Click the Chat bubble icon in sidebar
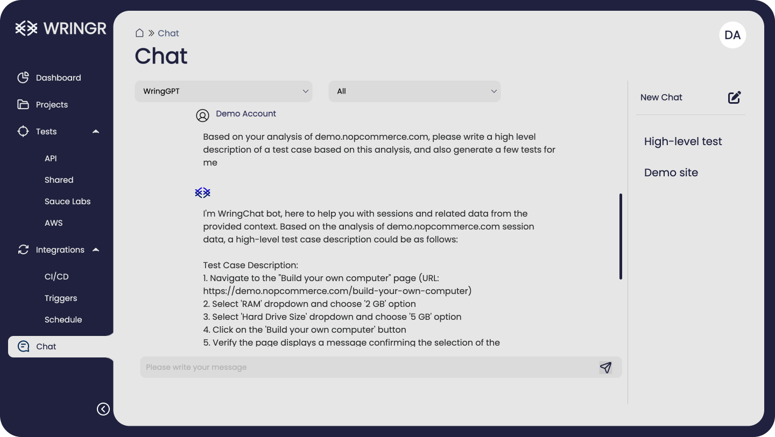Viewport: 775px width, 437px height. (x=23, y=346)
